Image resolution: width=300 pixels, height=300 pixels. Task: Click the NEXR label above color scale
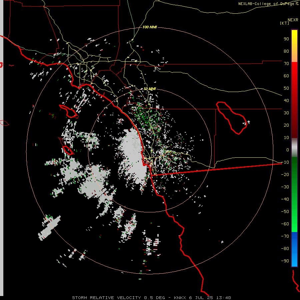(293, 20)
